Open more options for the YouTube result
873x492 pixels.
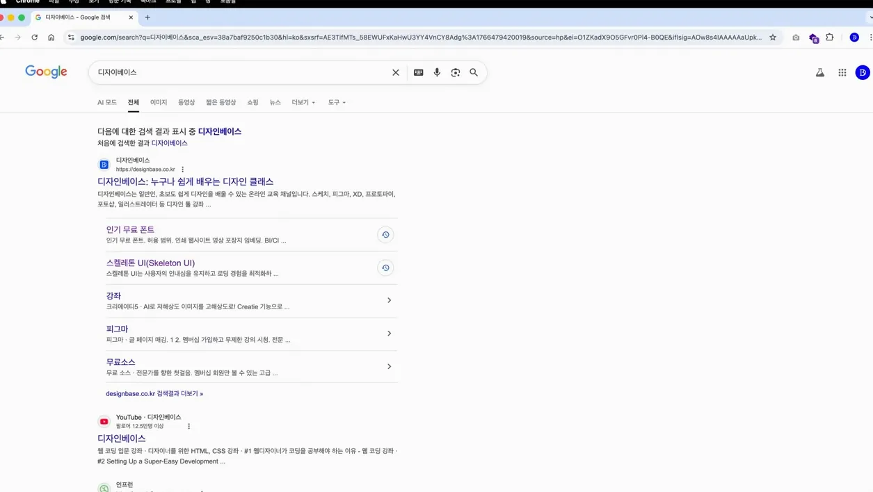(189, 426)
